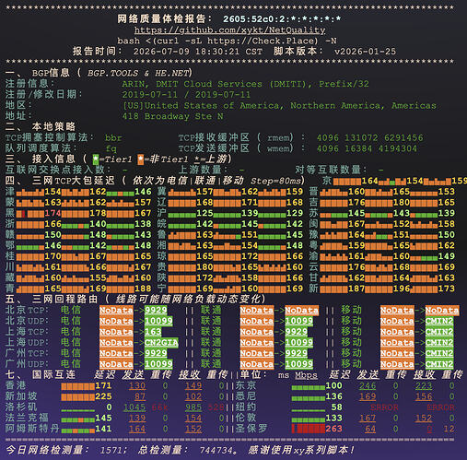The image size is (467, 460).
Task: Select the IPv6 address 2605:52c0:2:*:*:*:*:*
Action: (x=282, y=19)
